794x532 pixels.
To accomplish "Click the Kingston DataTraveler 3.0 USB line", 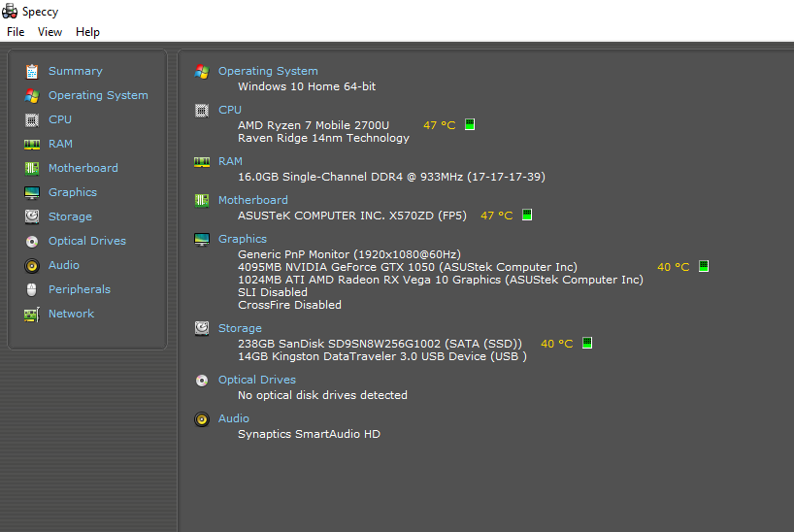I will click(x=382, y=356).
